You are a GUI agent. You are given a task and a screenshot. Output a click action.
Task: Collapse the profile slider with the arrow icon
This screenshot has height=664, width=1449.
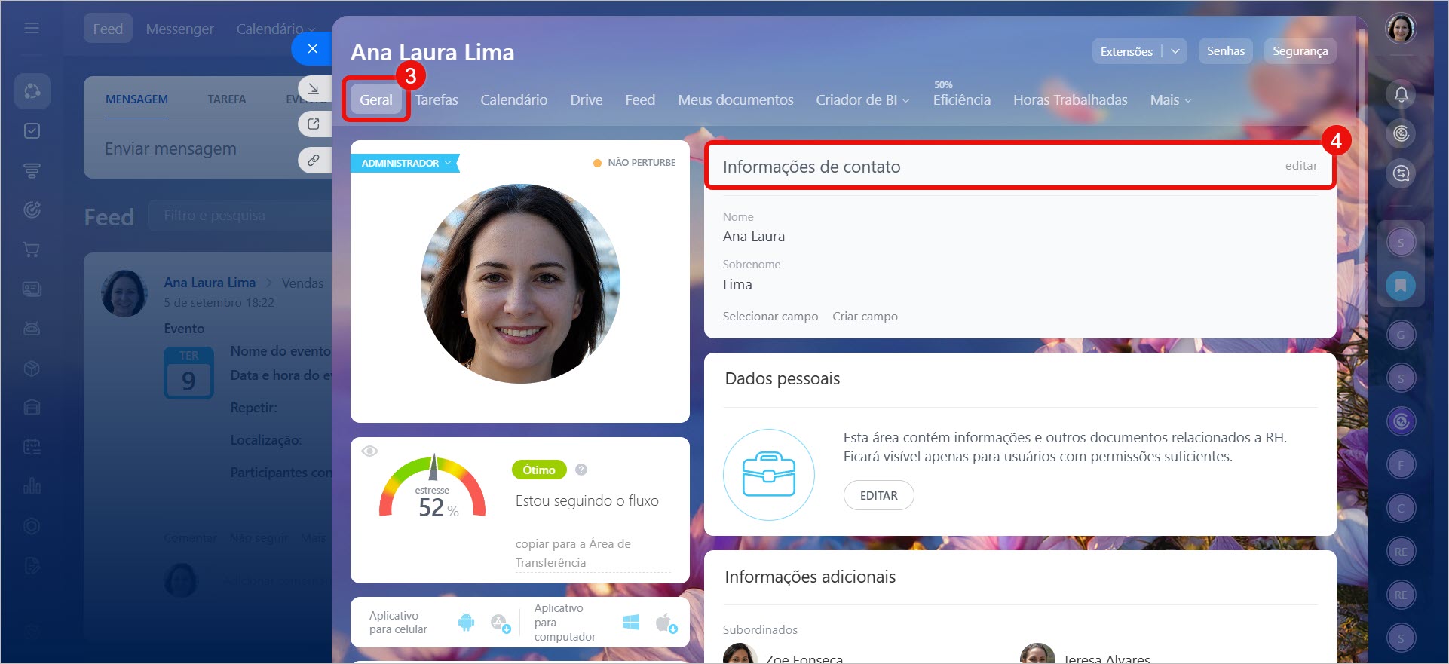pyautogui.click(x=314, y=88)
